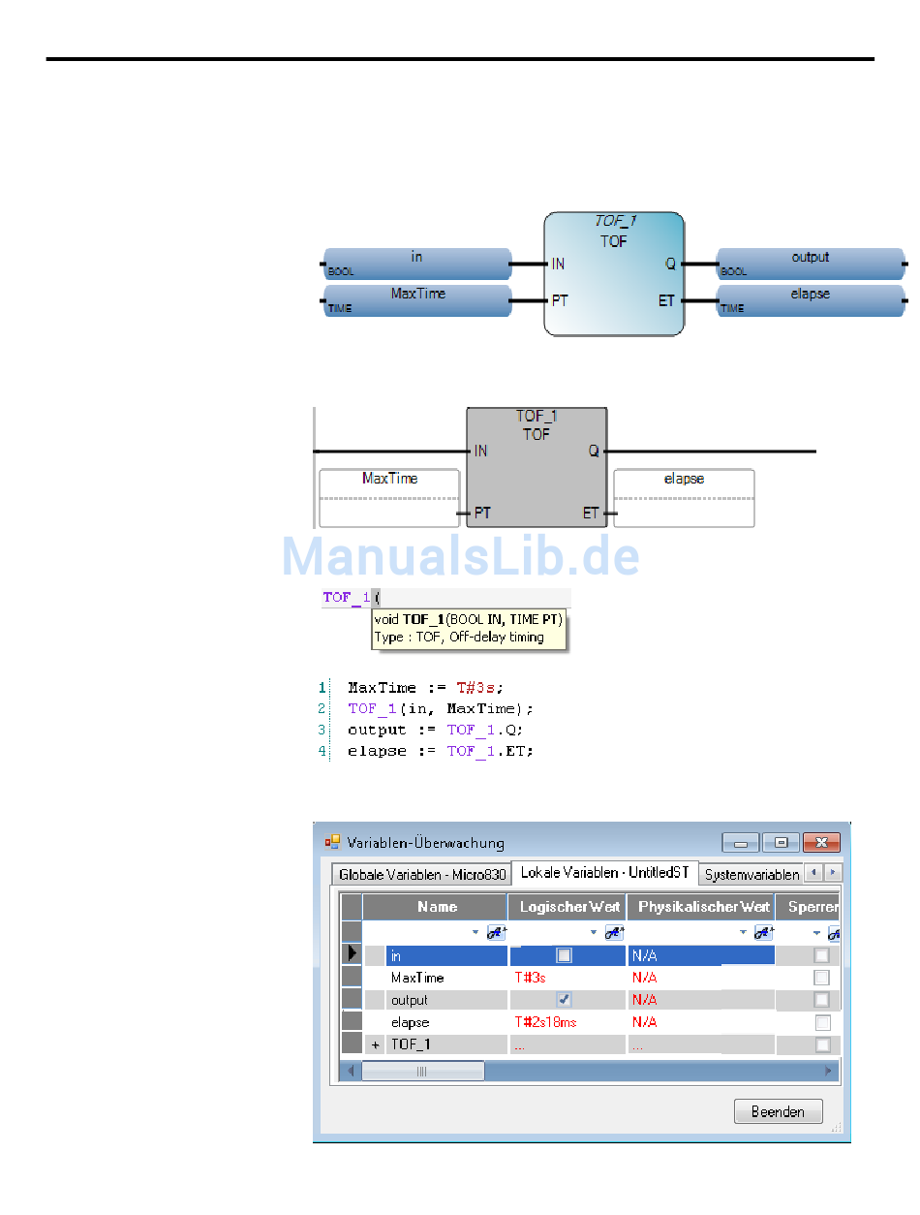Viewport: 920px width, 1215px height.
Task: Click the horizontal scrollbar thumb of the variable grid
Action: [422, 1071]
